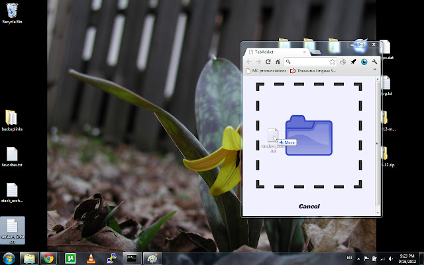Click the Chrome forward arrow button
The width and height of the screenshot is (424, 265).
point(258,62)
